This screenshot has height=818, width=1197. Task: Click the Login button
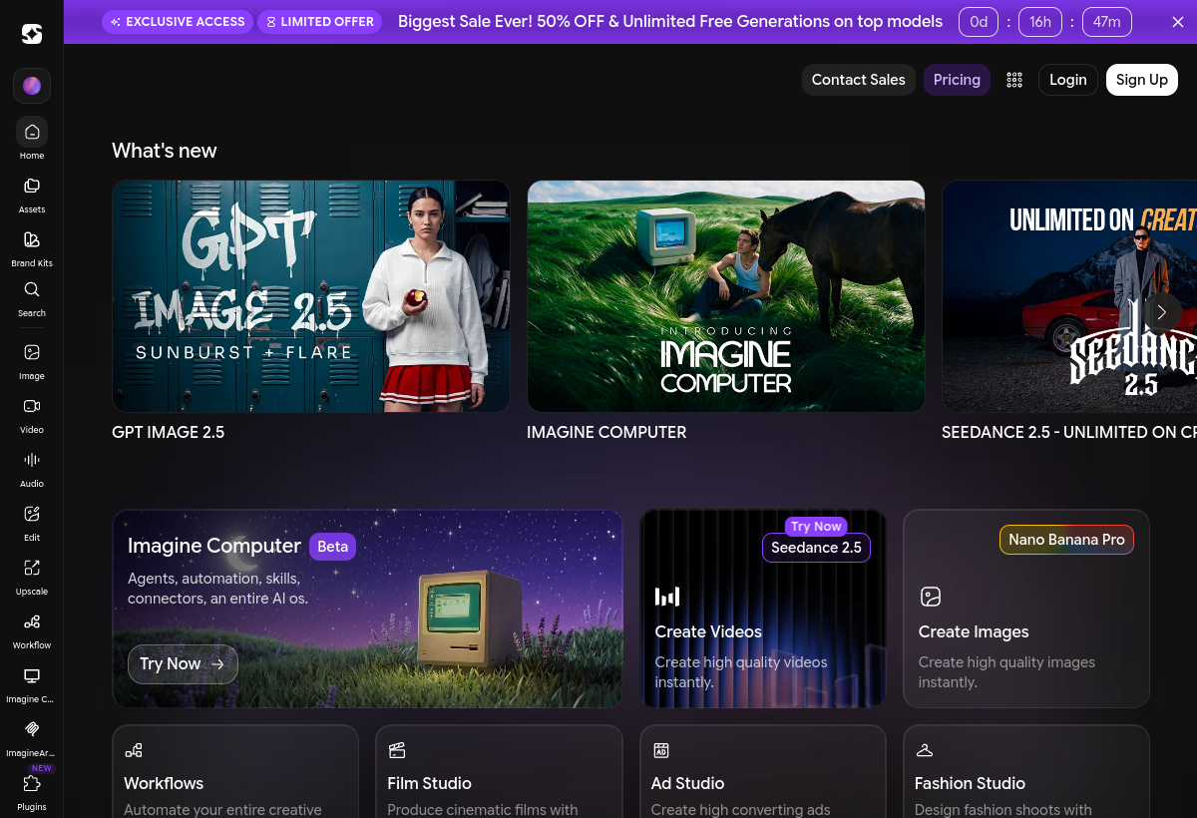(1067, 80)
